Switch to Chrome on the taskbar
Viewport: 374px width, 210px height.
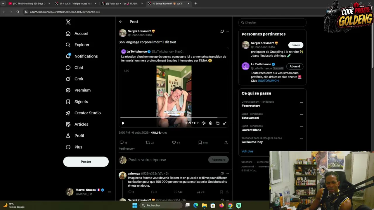click(x=230, y=205)
